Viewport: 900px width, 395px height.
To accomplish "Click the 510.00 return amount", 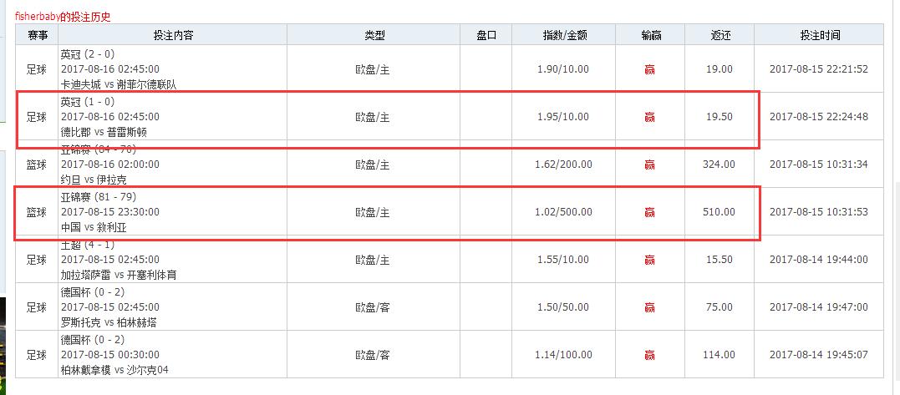I will click(719, 212).
